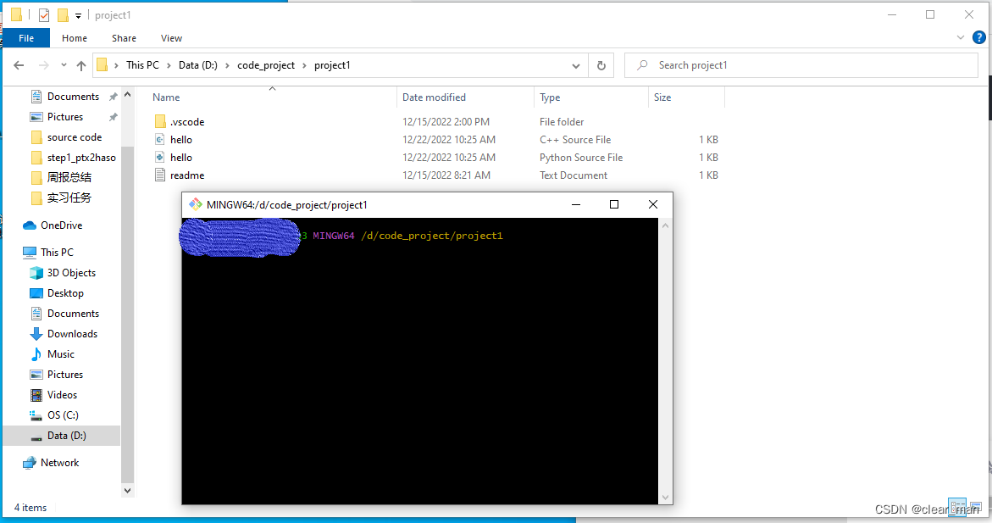Open 3D Objects under This PC
The width and height of the screenshot is (992, 523).
[71, 272]
